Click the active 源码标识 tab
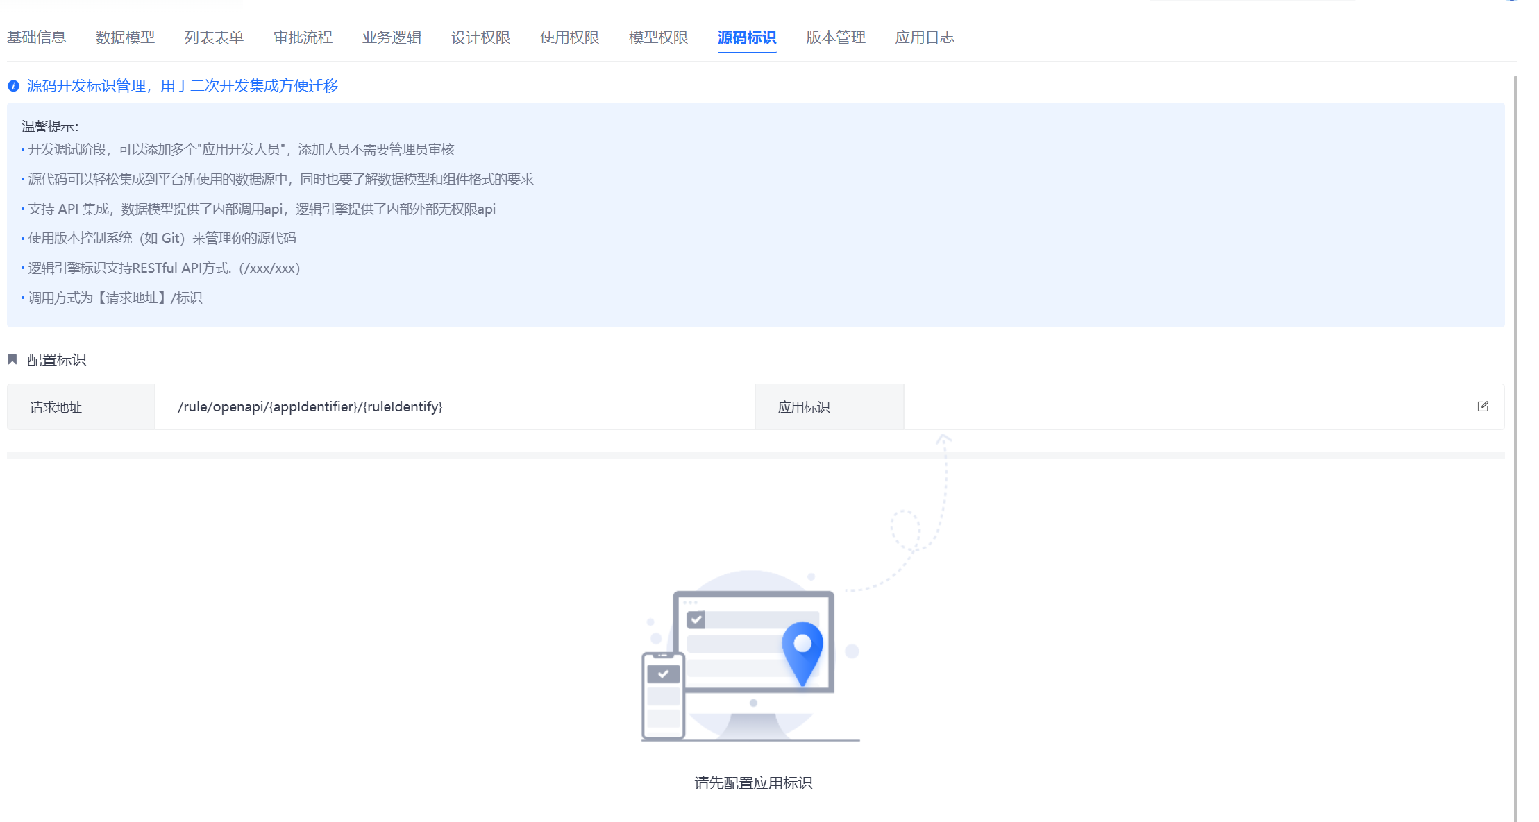The width and height of the screenshot is (1539, 822). (747, 37)
